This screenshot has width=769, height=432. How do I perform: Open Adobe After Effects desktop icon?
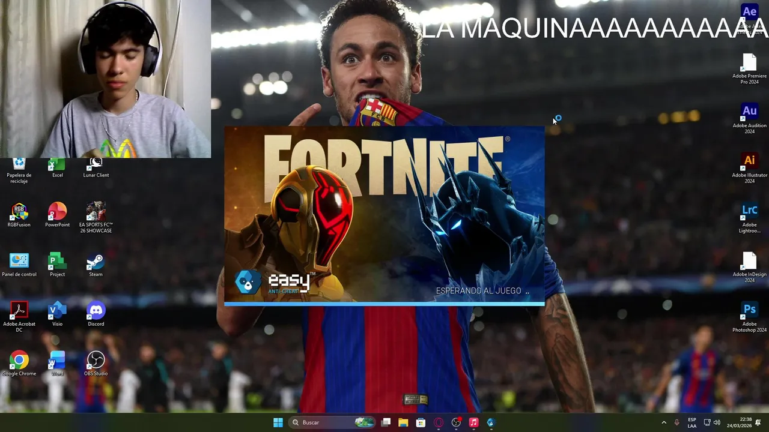(749, 18)
